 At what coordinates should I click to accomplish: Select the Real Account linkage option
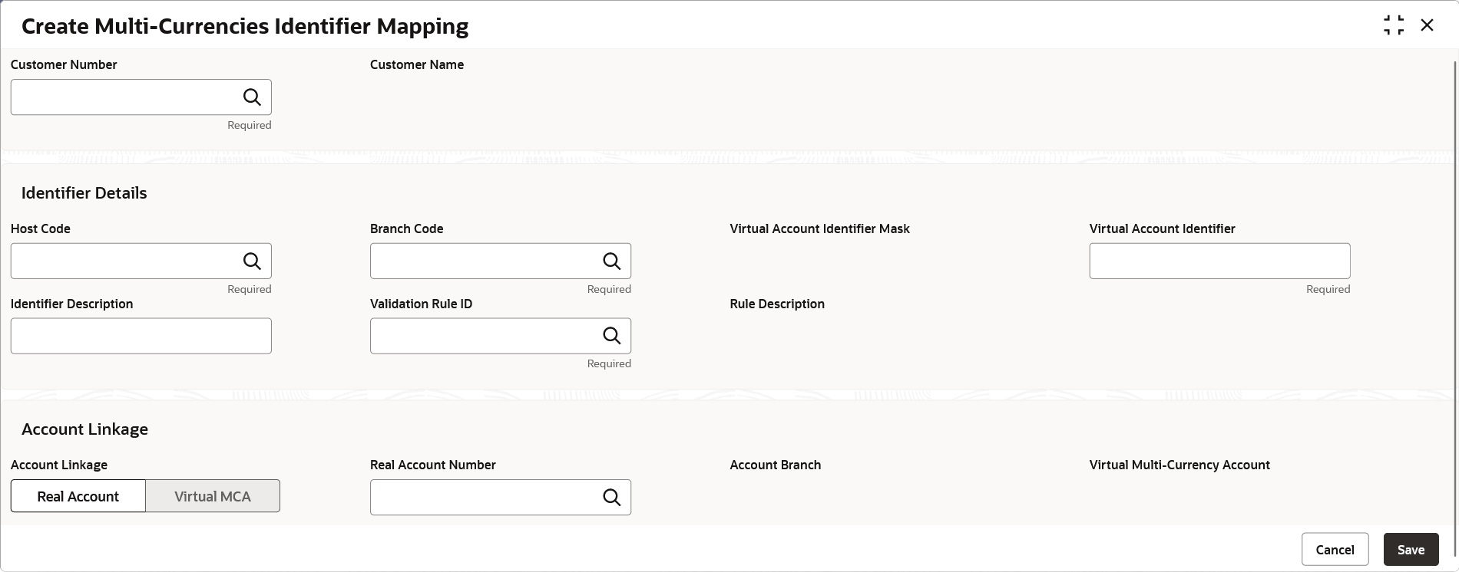click(78, 496)
